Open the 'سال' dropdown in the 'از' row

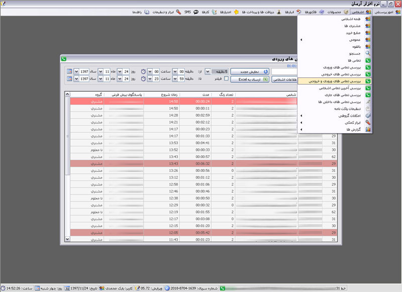76,71
